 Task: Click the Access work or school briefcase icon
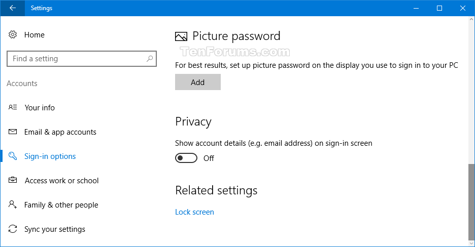click(13, 180)
